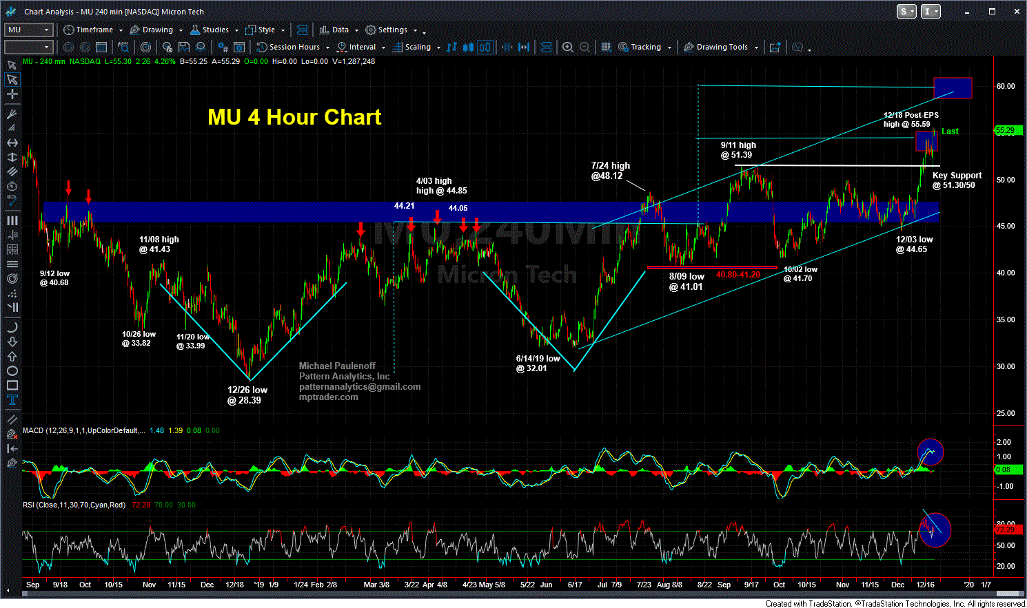Image resolution: width=1027 pixels, height=608 pixels.
Task: Select the arc drawing tool
Action: click(x=12, y=327)
